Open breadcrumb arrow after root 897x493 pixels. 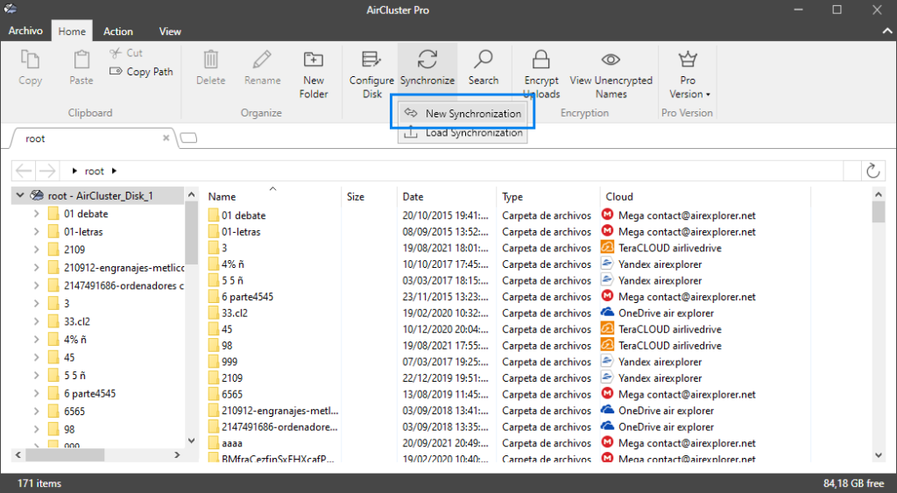pyautogui.click(x=115, y=171)
